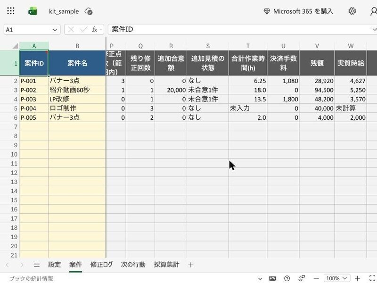Expand status bar options chevron

[x=260, y=279]
